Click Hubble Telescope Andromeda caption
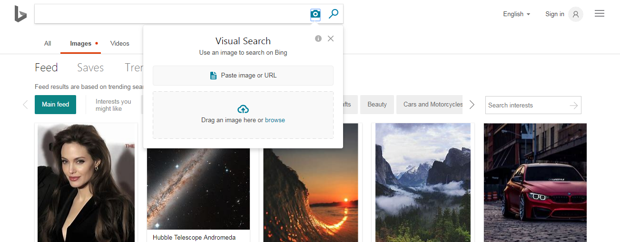The image size is (620, 242). [x=194, y=237]
